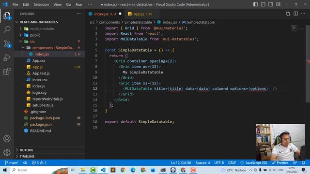Open package-lock.json in the explorer

click(49, 118)
